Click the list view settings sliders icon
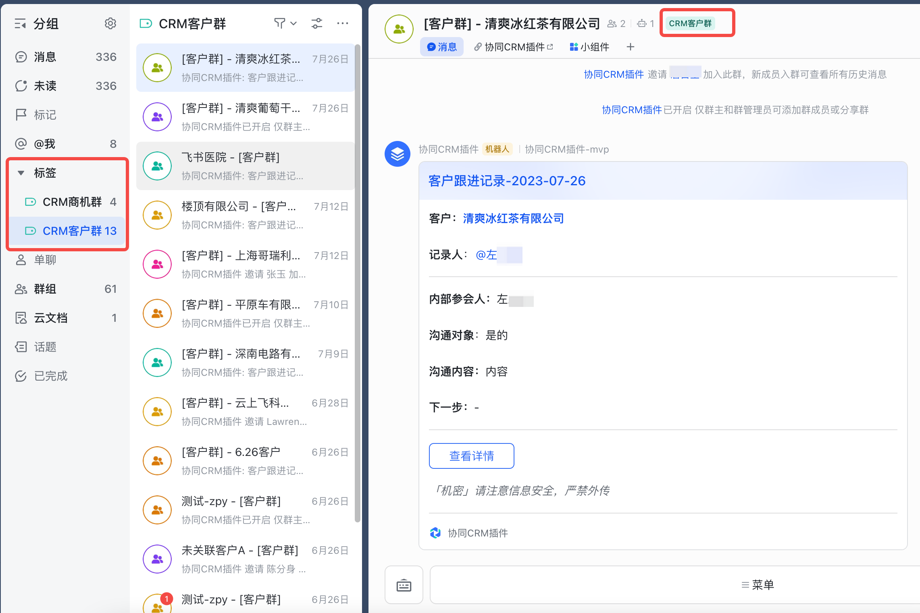The width and height of the screenshot is (920, 613). (317, 23)
